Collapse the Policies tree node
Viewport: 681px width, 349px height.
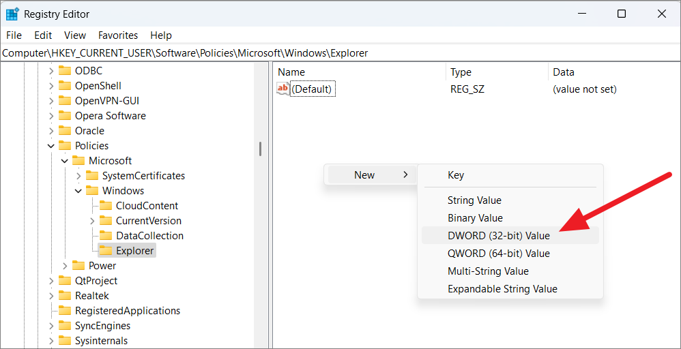[x=51, y=146]
